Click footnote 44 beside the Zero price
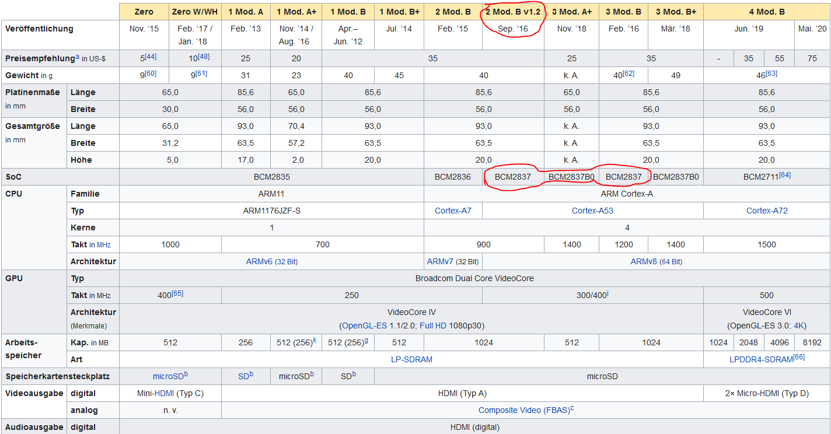831x434 pixels. [x=151, y=57]
